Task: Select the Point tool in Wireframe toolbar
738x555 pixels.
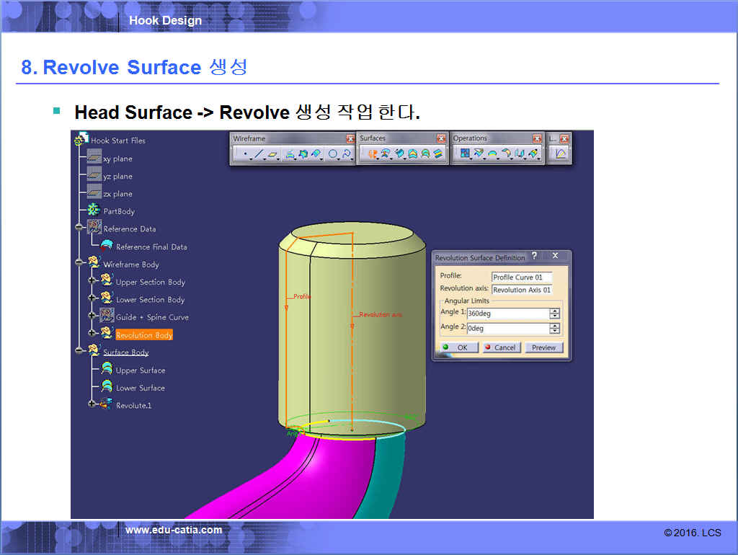Action: 245,154
